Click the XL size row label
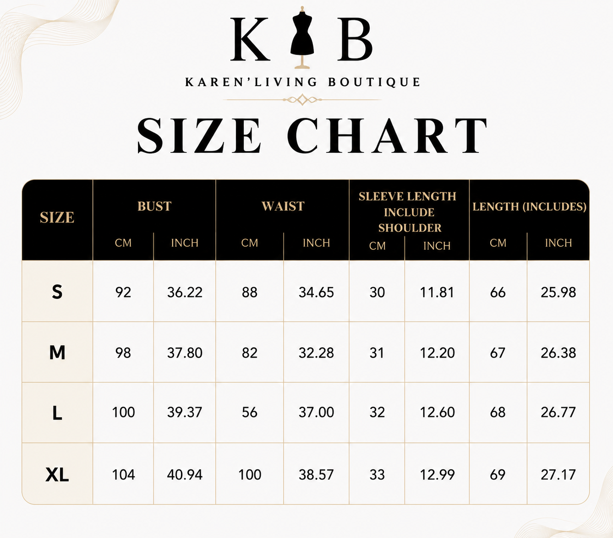 [57, 474]
